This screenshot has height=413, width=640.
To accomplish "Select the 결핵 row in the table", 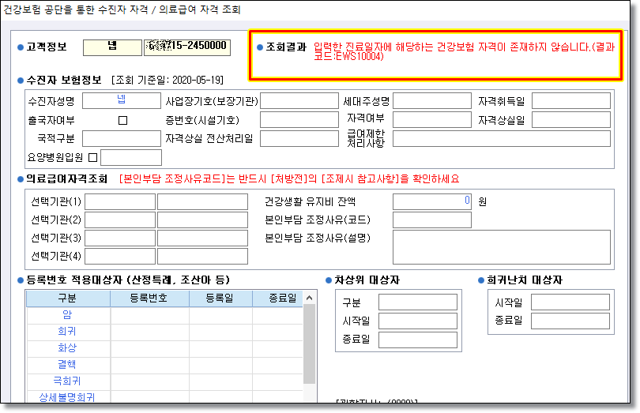I will pos(67,364).
